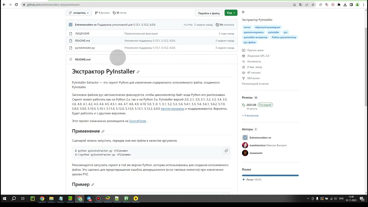
Task: Open PyCharm from the taskbar
Action: pos(32,199)
